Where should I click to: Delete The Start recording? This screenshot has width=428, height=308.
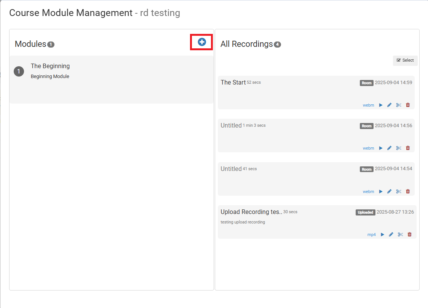click(x=408, y=105)
